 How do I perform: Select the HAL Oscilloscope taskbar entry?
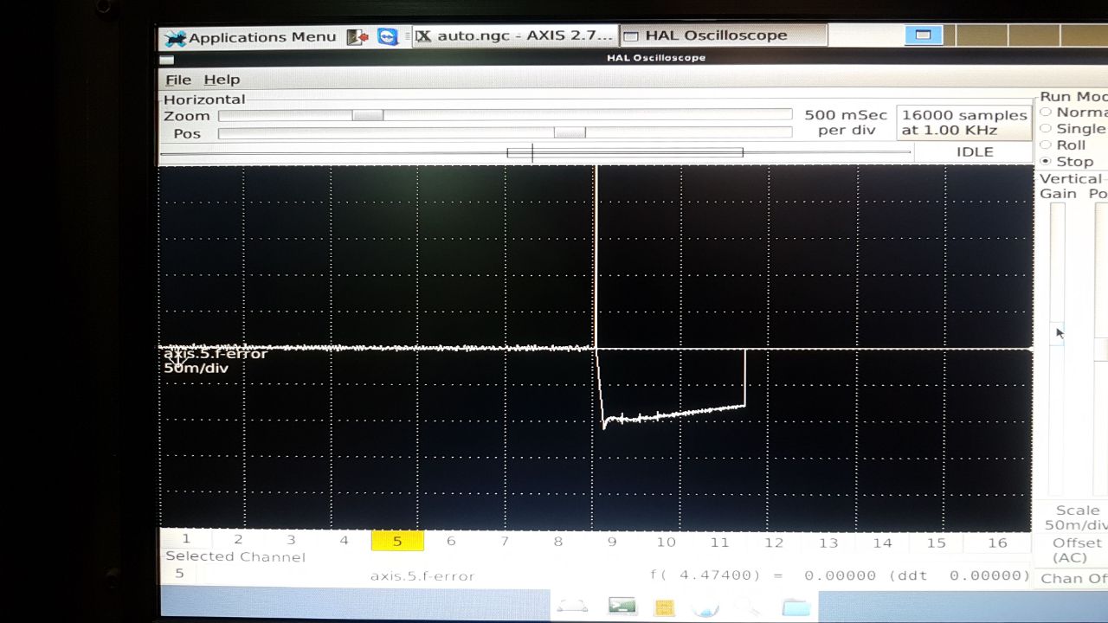pos(724,36)
